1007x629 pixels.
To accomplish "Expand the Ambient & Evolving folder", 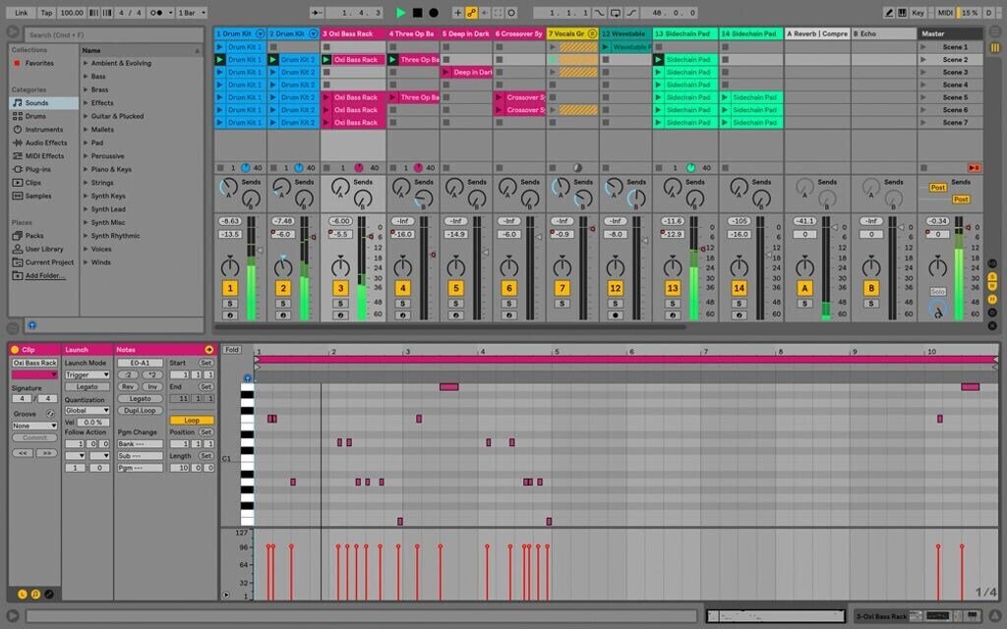I will click(x=86, y=63).
